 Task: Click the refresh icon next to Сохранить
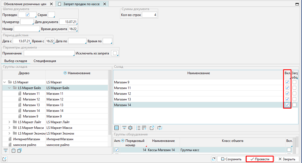click(214, 159)
